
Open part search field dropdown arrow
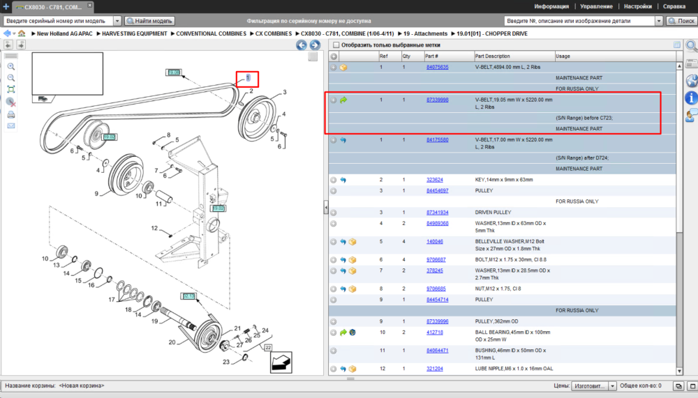click(x=659, y=21)
